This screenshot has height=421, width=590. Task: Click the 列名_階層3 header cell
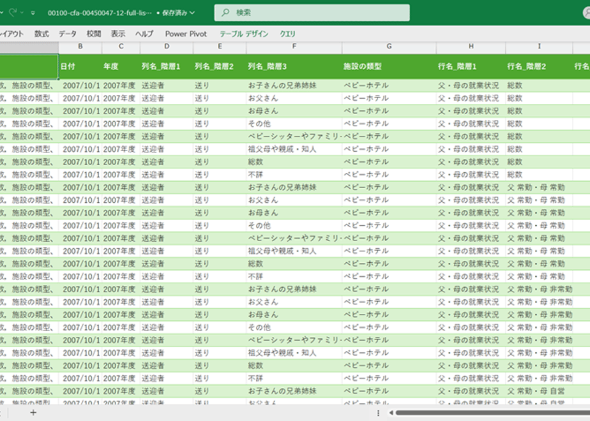294,66
